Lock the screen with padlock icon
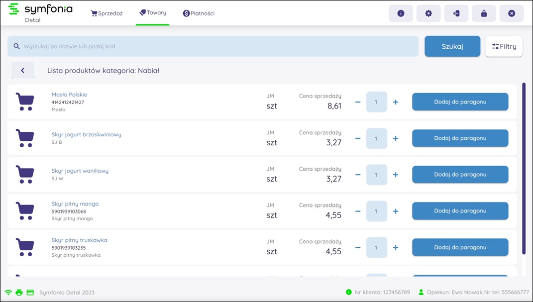 [484, 13]
